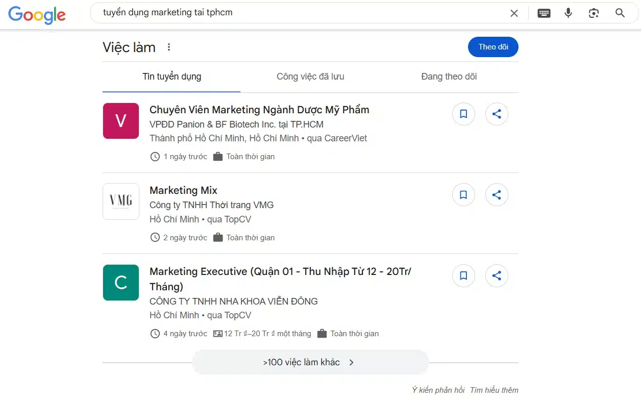Open the Tìm hiểu thêm link
Image resolution: width=641 pixels, height=402 pixels.
coord(494,390)
